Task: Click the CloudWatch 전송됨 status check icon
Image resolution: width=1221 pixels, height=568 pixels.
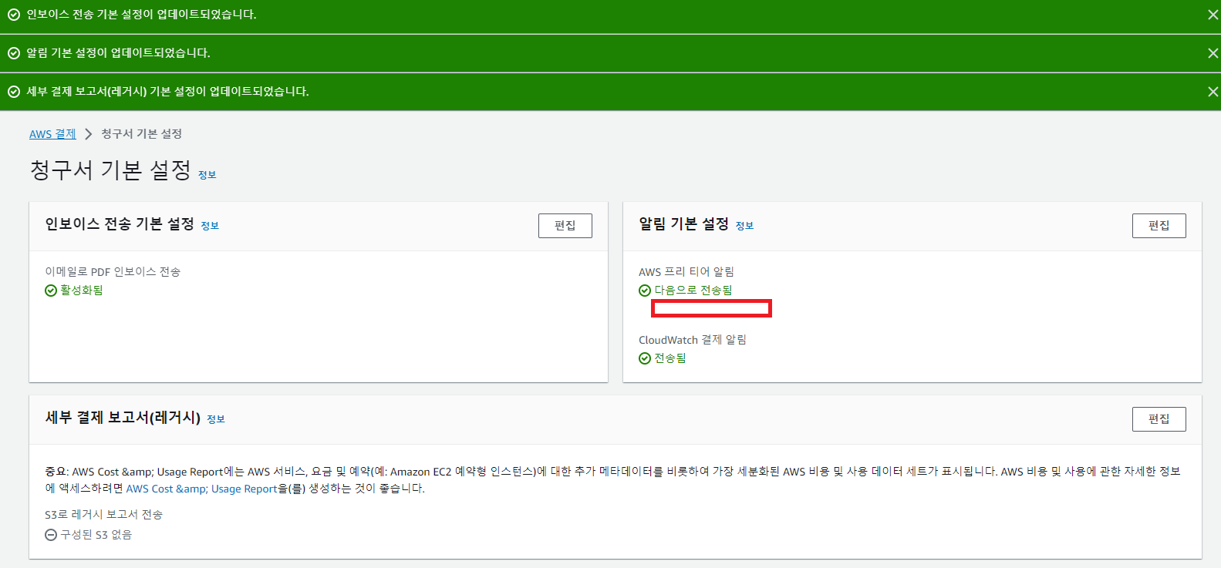Action: tap(645, 358)
